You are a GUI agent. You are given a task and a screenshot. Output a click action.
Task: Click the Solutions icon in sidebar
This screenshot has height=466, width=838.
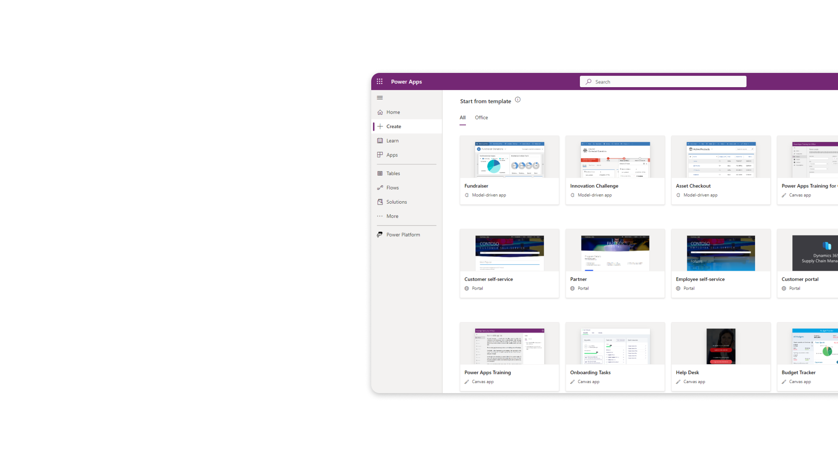coord(380,202)
